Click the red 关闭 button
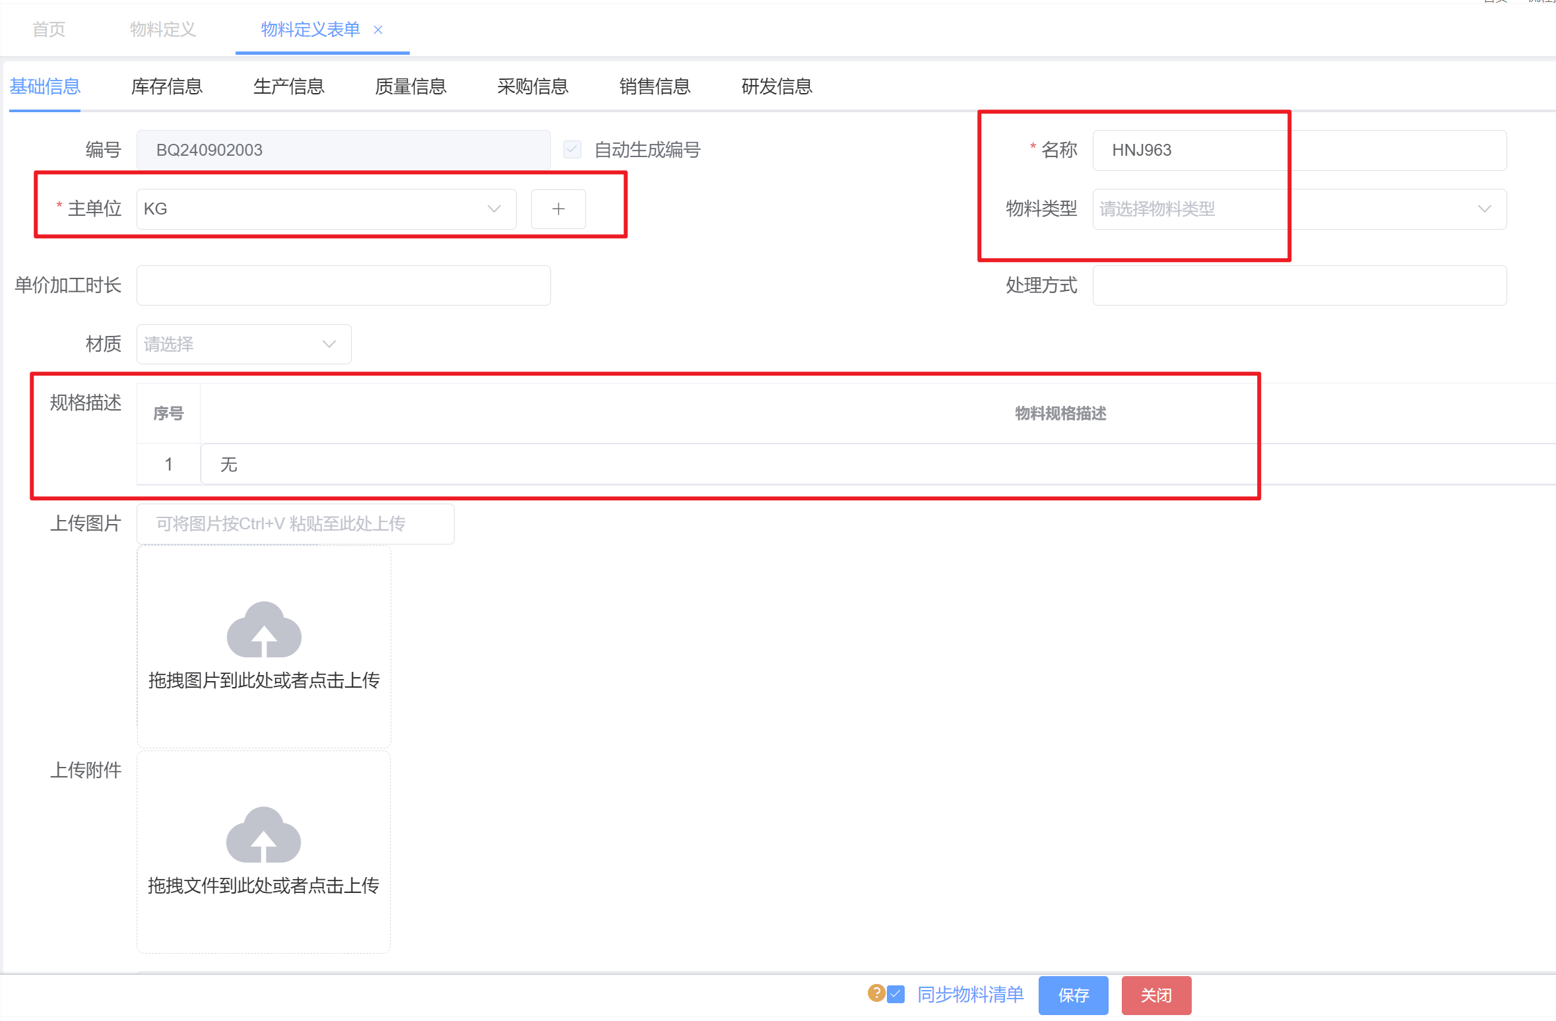The width and height of the screenshot is (1556, 1021). pyautogui.click(x=1156, y=995)
